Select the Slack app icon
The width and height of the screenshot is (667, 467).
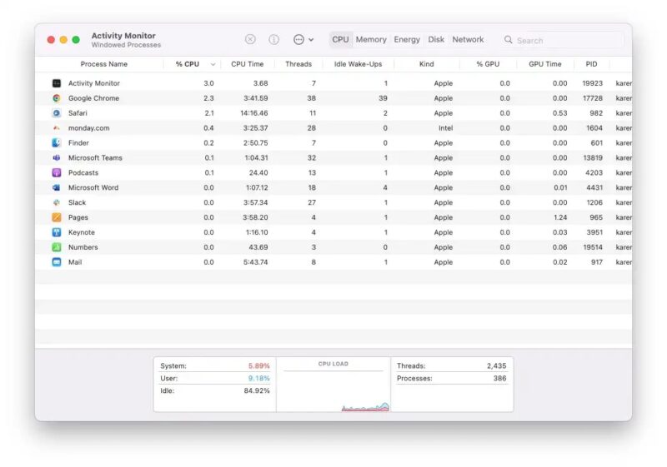(x=56, y=202)
